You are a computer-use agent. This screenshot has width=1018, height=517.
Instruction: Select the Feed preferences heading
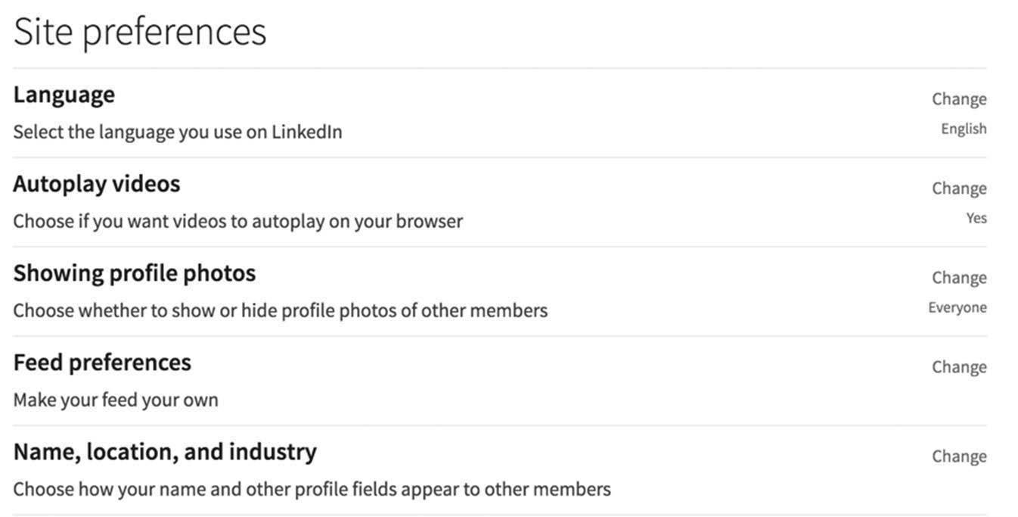[102, 363]
